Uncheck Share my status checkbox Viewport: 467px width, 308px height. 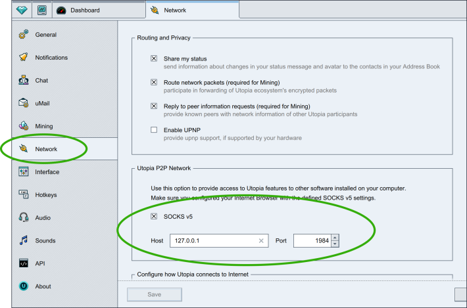(154, 58)
